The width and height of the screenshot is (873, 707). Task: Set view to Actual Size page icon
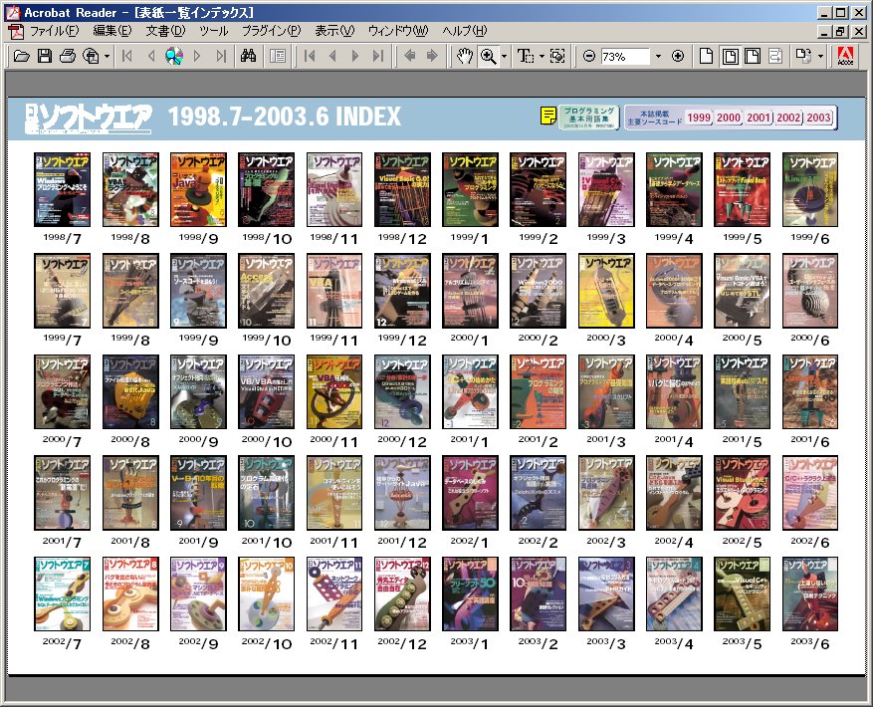pyautogui.click(x=706, y=56)
